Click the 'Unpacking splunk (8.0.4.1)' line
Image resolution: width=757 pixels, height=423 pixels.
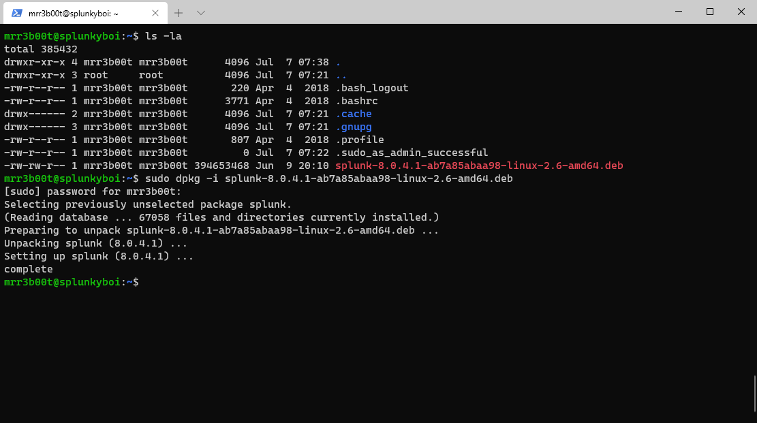[95, 243]
